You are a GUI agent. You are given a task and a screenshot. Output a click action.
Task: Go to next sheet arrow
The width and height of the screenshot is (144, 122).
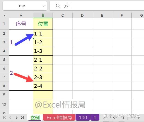point(16,118)
